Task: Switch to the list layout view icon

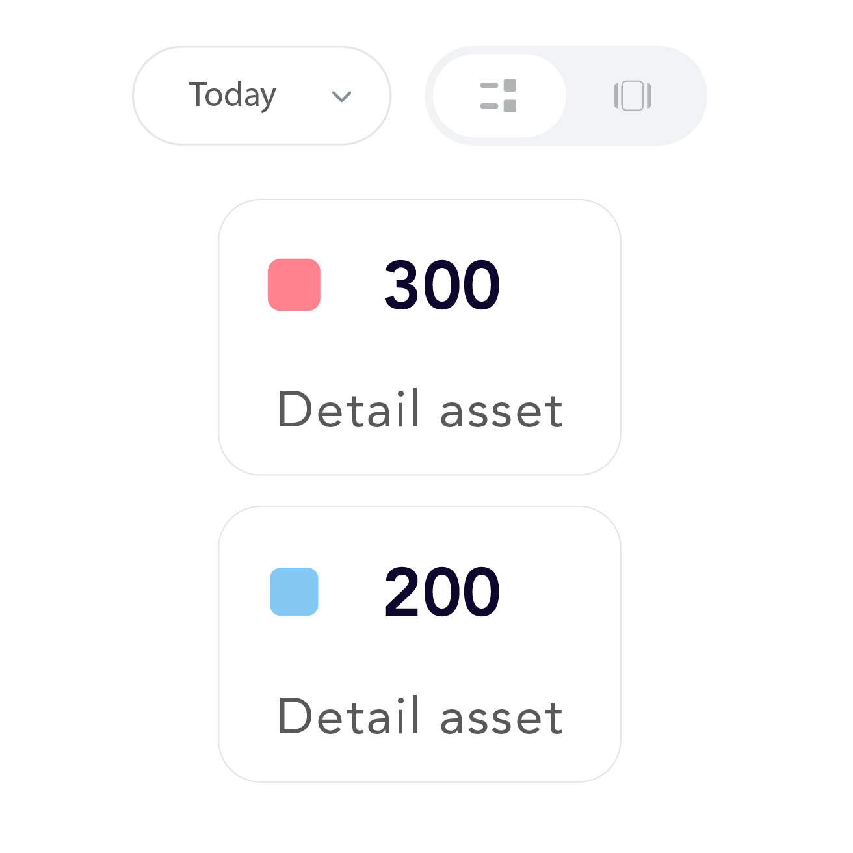Action: tap(498, 96)
